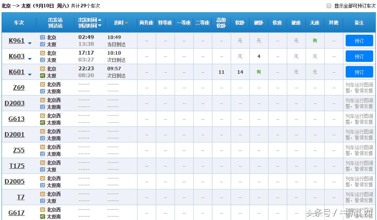
Task: Click the 预订 button for K601
Action: [x=359, y=72]
